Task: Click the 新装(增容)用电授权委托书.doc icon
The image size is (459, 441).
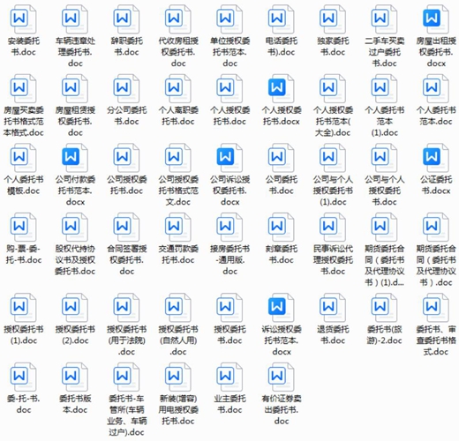Action: point(178,377)
